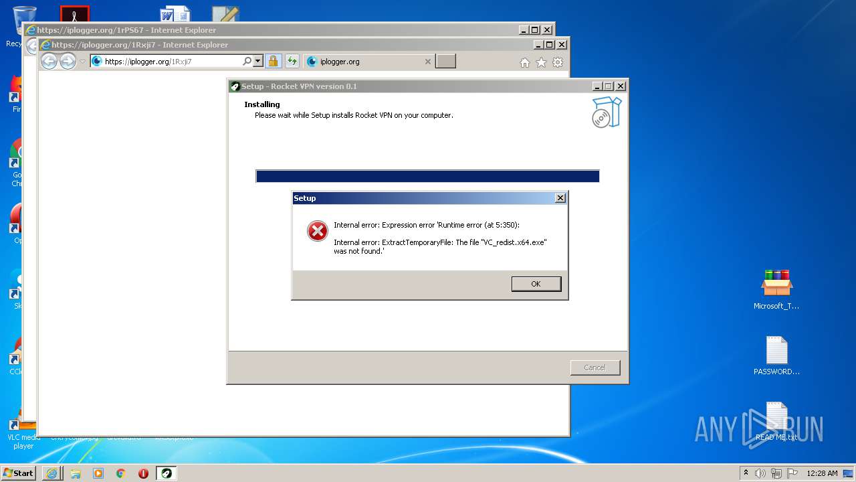The height and width of the screenshot is (482, 856).
Task: Select the Microsoft_T... archive desktop icon
Action: click(776, 289)
